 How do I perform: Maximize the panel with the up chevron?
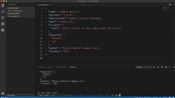[x=170, y=67]
